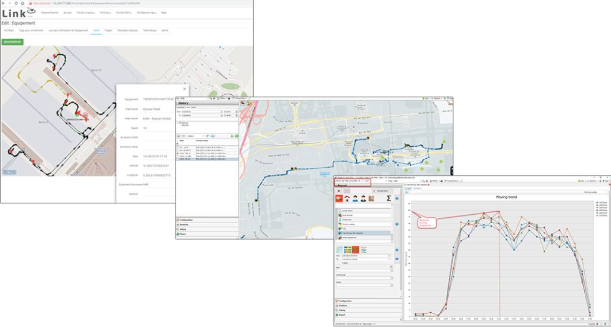Viewport: 611px width, 327px height.
Task: Select the stacked bars report layout icon
Action: (348, 250)
